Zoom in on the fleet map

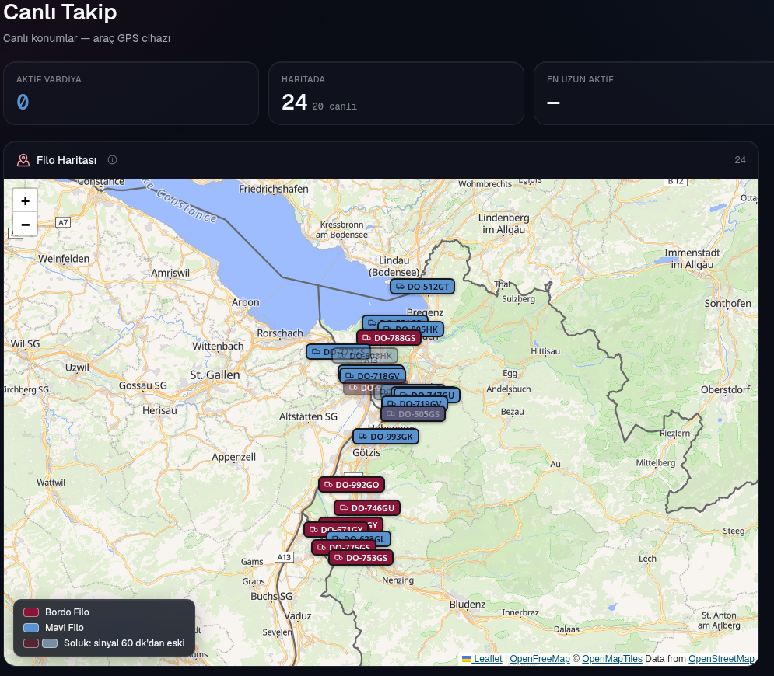25,200
